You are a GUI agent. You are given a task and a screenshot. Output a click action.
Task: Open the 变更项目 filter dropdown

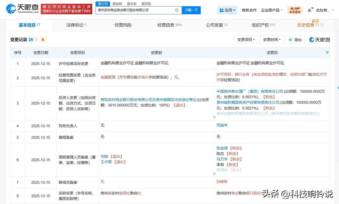(246, 40)
